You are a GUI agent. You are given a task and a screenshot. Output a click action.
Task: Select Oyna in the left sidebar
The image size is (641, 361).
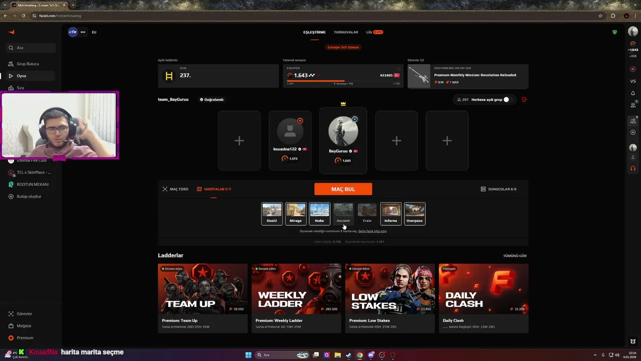point(31,76)
